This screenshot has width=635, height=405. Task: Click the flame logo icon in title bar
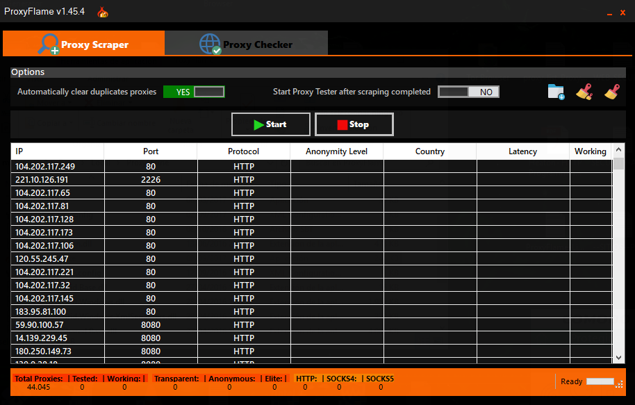click(103, 13)
